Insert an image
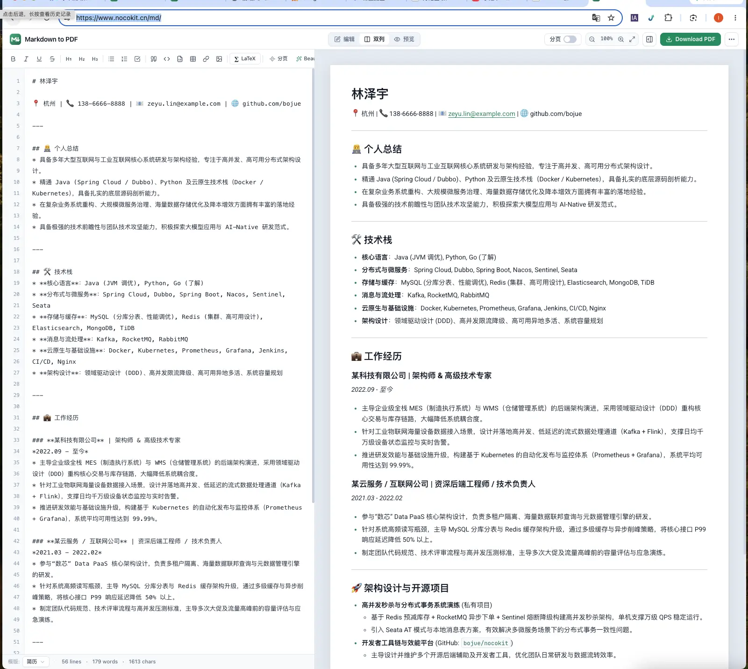 click(219, 59)
